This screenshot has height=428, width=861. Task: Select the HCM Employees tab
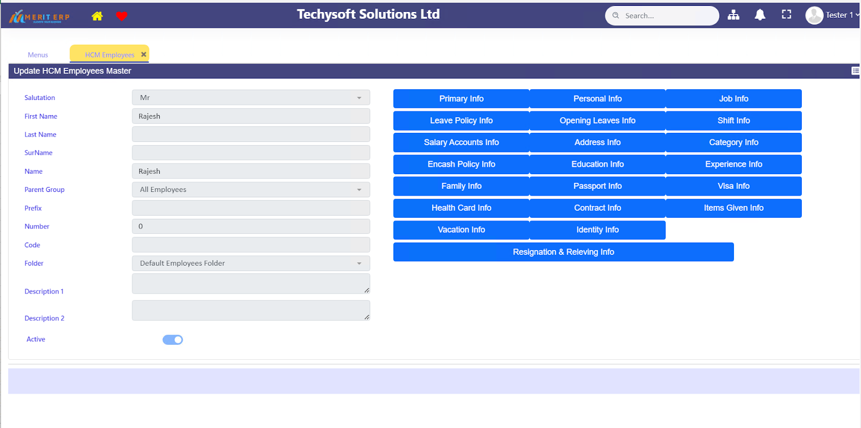[110, 55]
